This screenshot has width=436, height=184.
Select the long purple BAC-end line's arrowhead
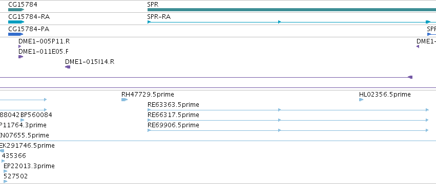pyautogui.click(x=410, y=77)
